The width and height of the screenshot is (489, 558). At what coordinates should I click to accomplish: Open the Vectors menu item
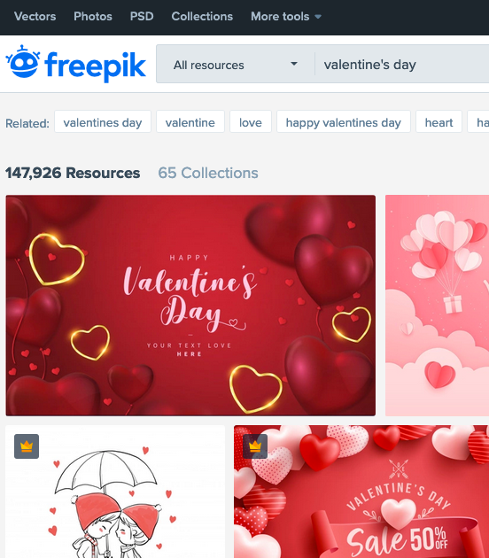(35, 16)
